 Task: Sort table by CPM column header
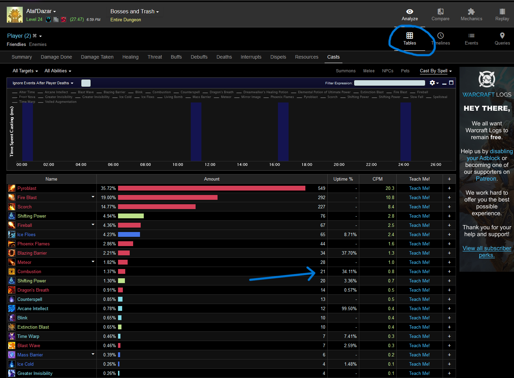(x=377, y=179)
